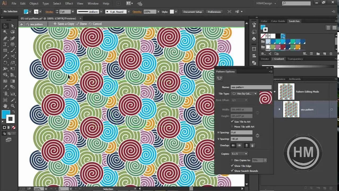Screen dimensions: 339x191
Task: Select the Direct Selection tool
Action: click(12, 26)
